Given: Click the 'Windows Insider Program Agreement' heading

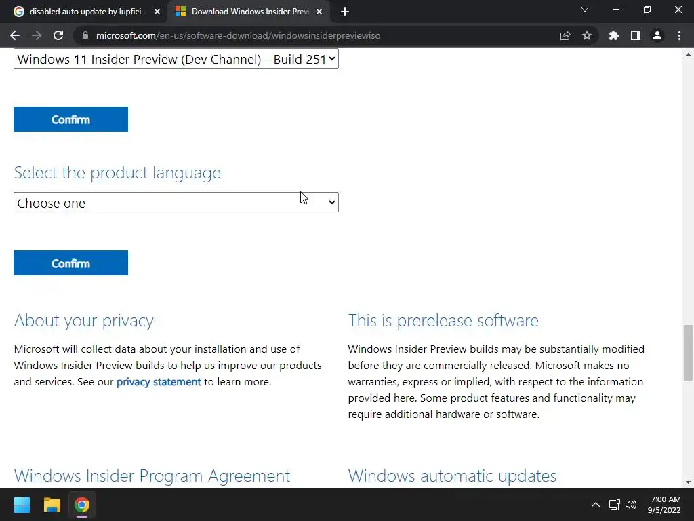Looking at the screenshot, I should coord(152,476).
